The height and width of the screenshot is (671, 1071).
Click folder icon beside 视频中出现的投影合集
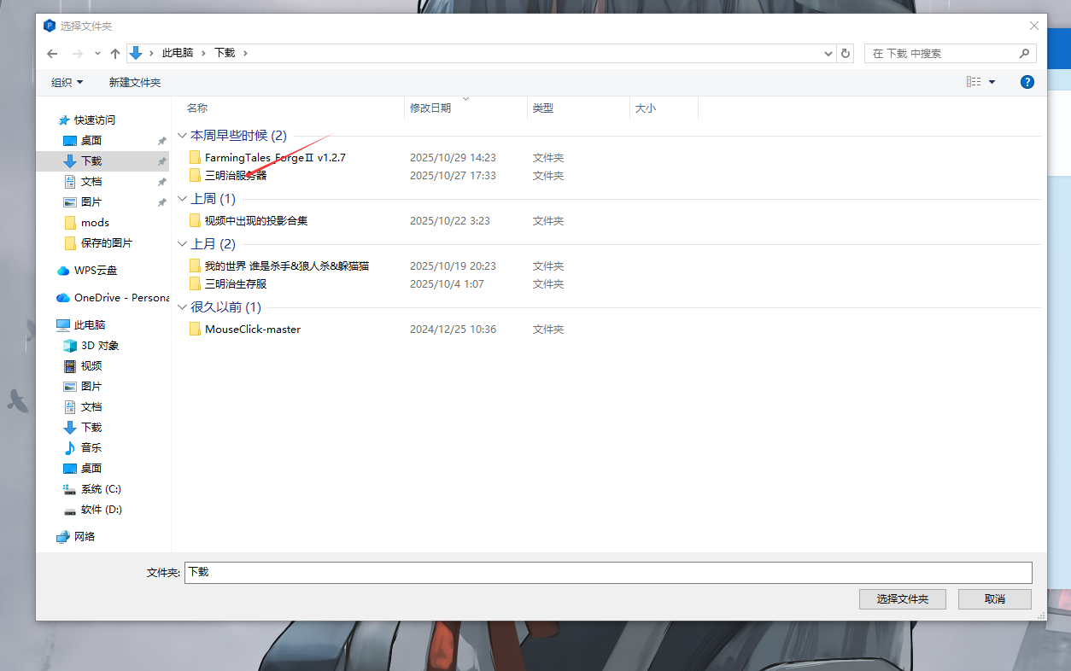196,220
